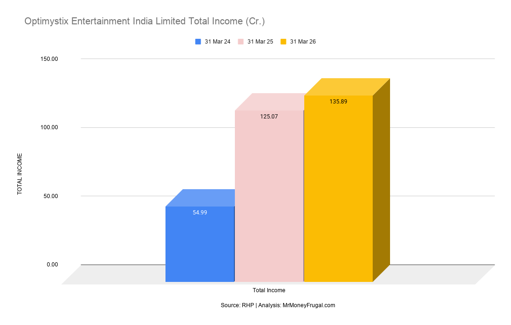Click the vertical axis title 'TOTAL INCOME'
This screenshot has height=325, width=511.
(20, 174)
